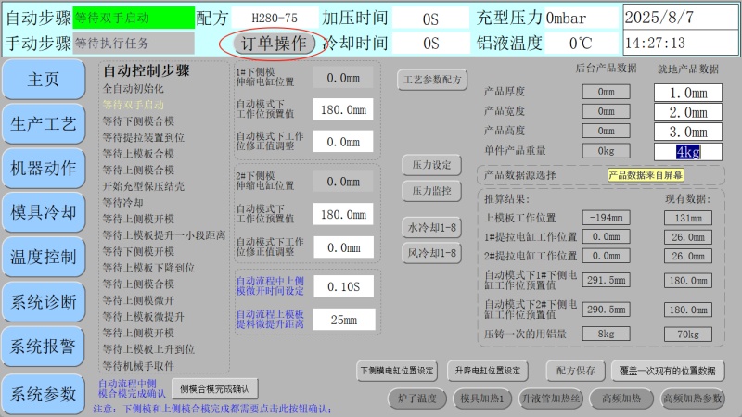Select the 水冷却1-8 button
Screen dimensions: 742x417
point(431,227)
